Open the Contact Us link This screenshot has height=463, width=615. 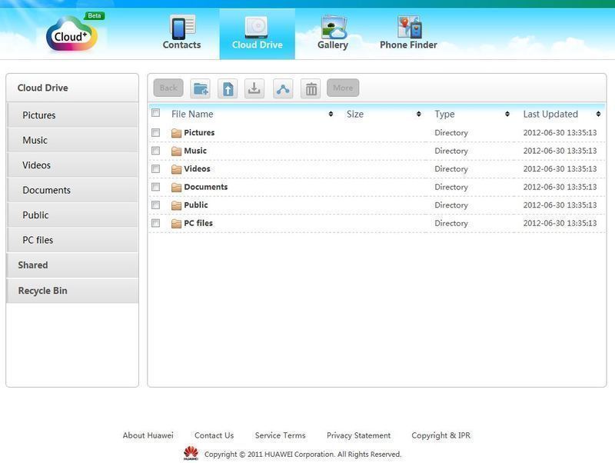(x=214, y=435)
